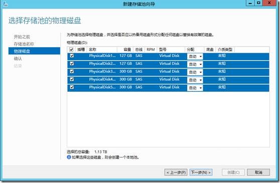This screenshot has width=280, height=183.
Task: Open allocation dropdown for PhysicalDisk4
Action: point(195,80)
